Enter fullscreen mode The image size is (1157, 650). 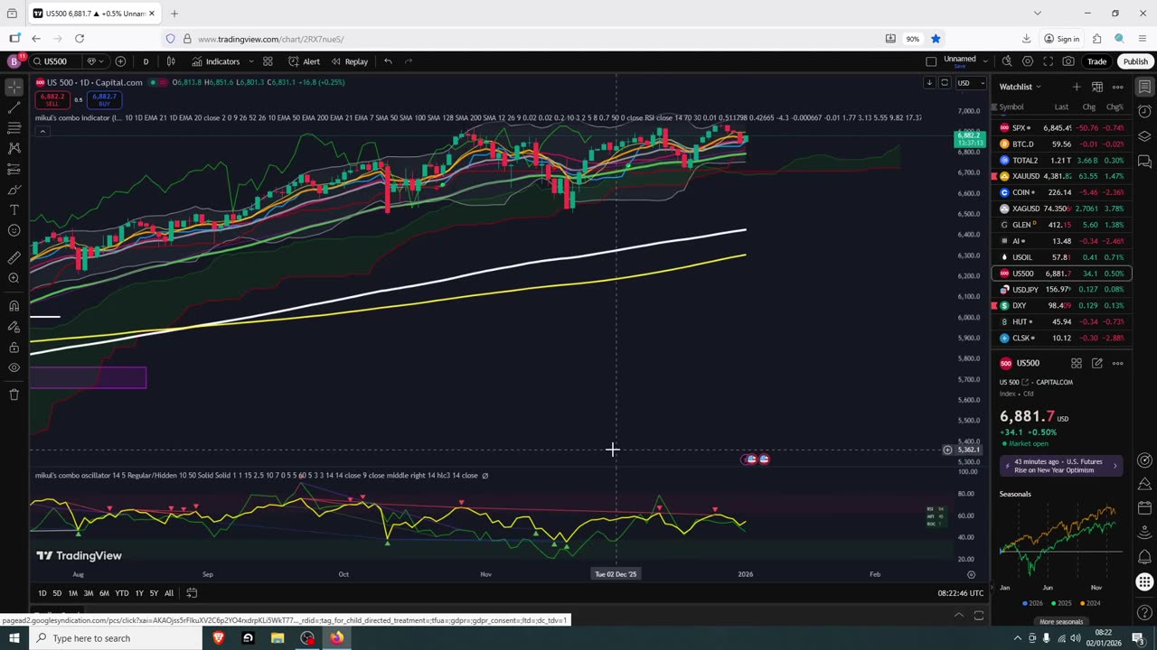pos(1049,61)
